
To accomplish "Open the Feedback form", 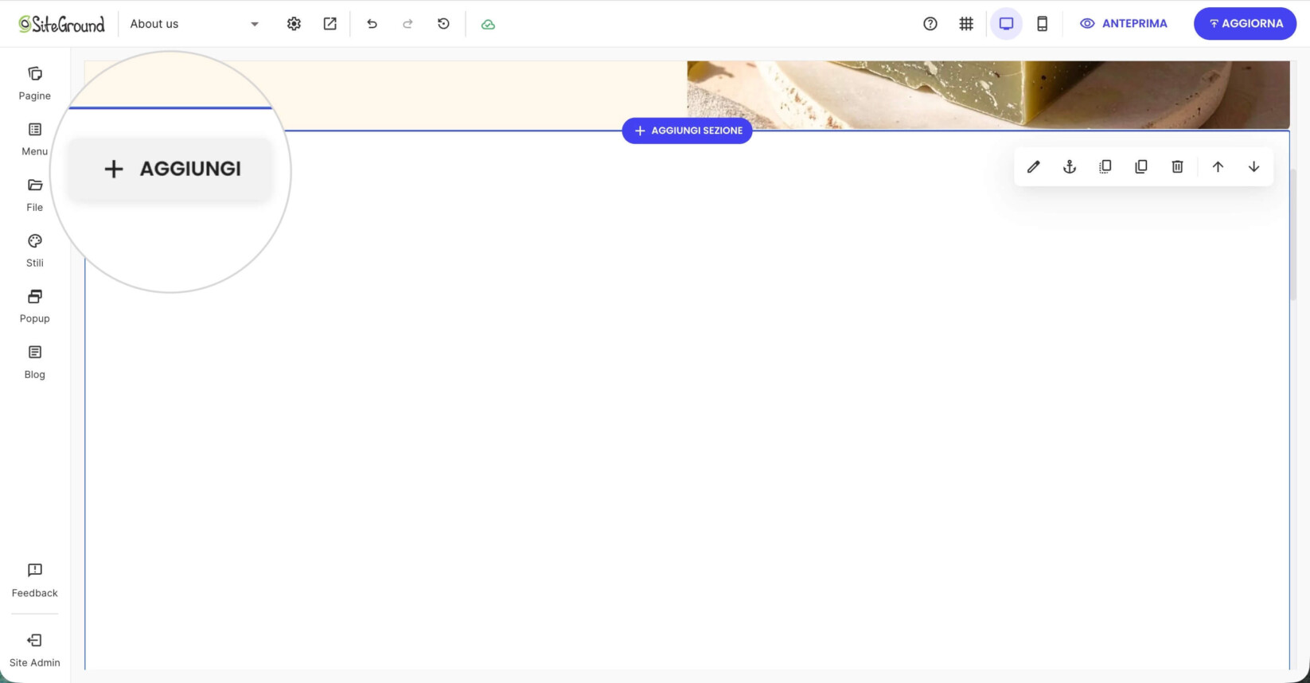I will click(35, 580).
